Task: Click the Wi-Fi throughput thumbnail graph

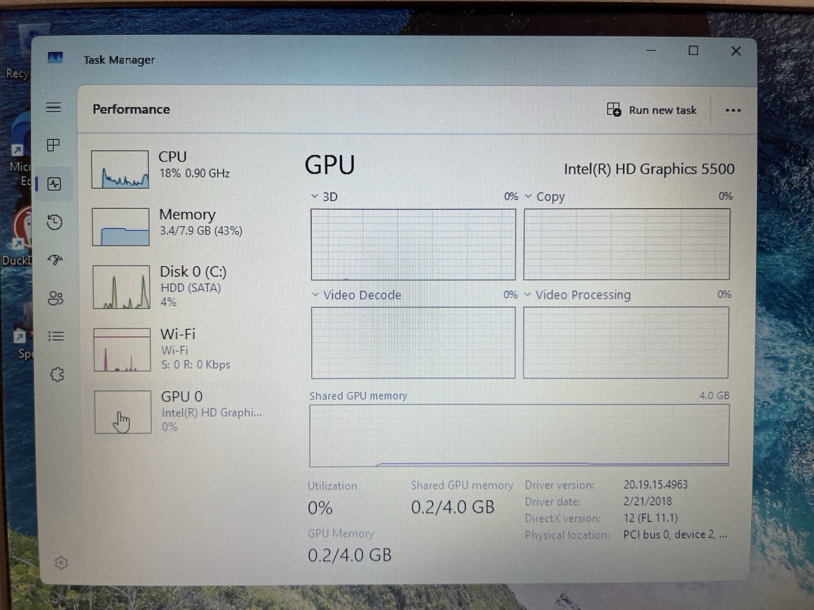Action: click(x=122, y=350)
